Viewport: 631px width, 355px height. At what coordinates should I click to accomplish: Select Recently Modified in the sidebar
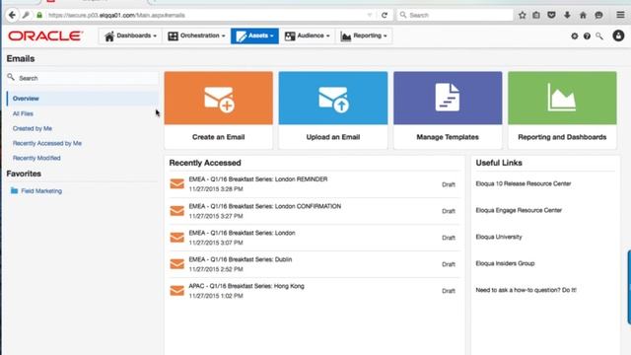(x=36, y=158)
